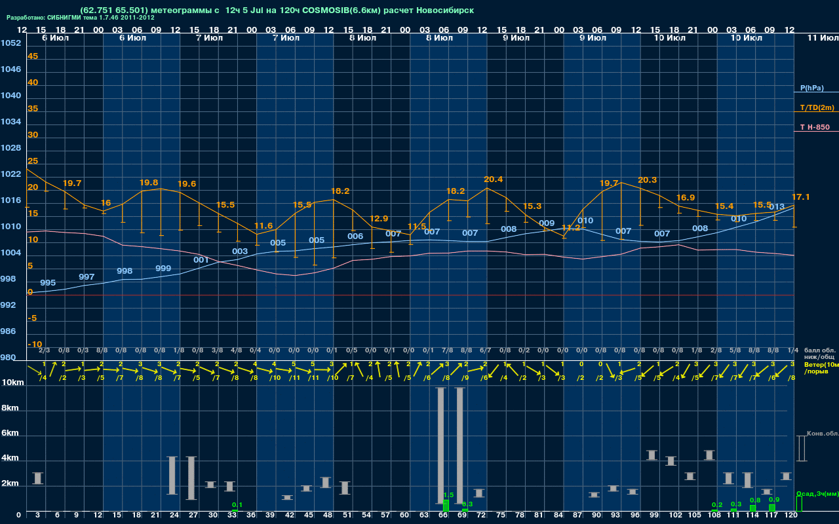Click the tall cloud bar at hour 66
The image size is (839, 524).
click(x=440, y=445)
